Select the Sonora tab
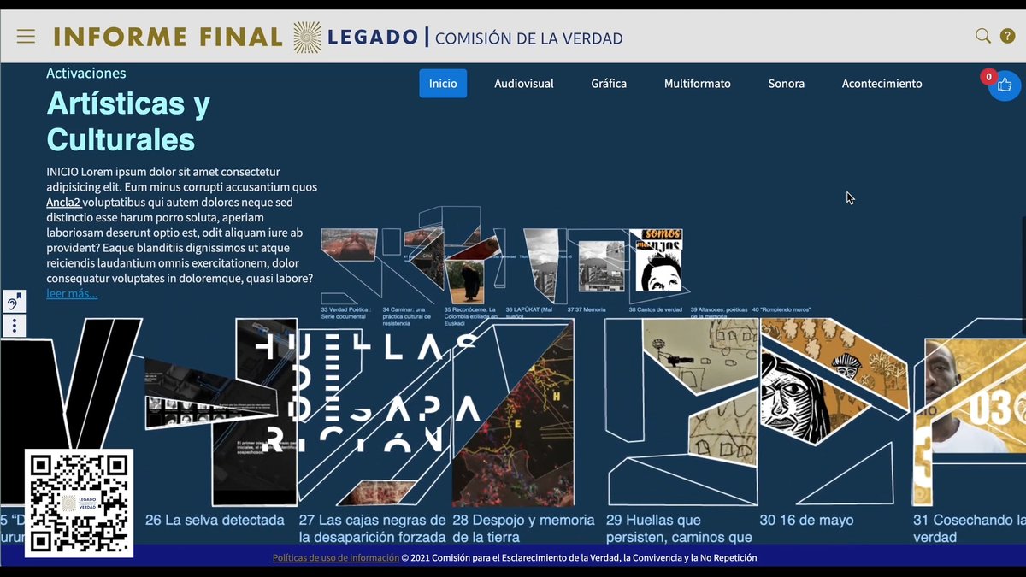This screenshot has height=577, width=1026. click(787, 84)
